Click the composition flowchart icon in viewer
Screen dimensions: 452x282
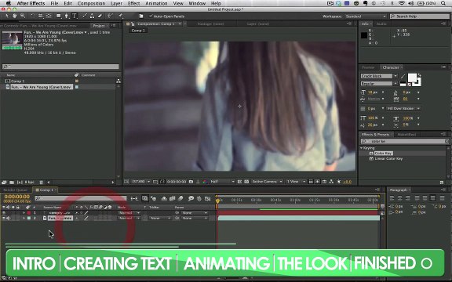click(x=331, y=182)
